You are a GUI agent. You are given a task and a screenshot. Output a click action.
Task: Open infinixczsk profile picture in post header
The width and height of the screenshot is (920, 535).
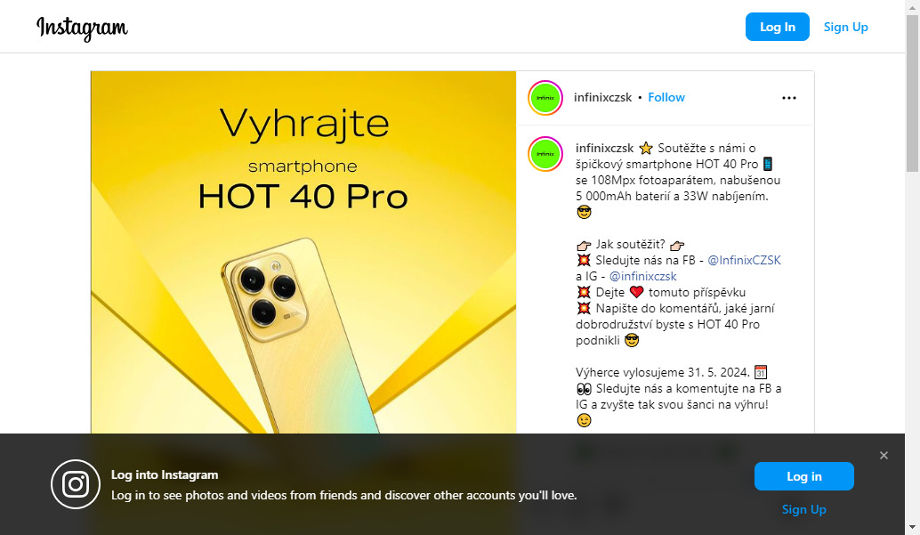point(545,98)
